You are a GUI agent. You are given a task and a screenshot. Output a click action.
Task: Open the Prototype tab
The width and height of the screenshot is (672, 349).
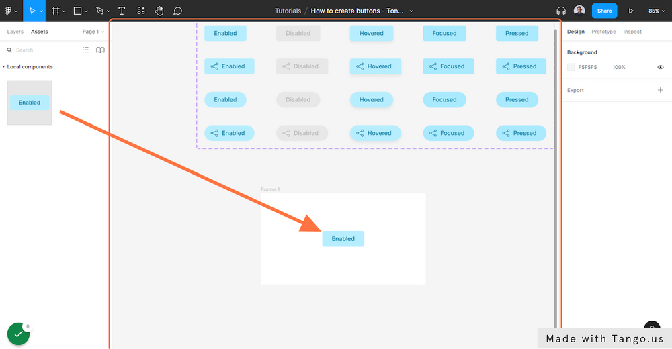click(x=603, y=32)
